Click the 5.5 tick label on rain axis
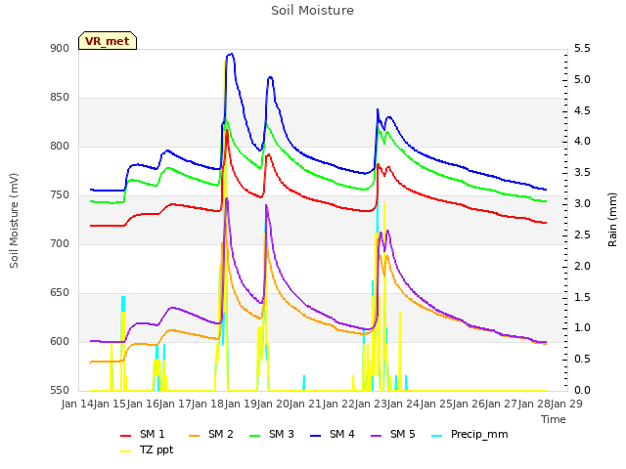 [x=583, y=48]
